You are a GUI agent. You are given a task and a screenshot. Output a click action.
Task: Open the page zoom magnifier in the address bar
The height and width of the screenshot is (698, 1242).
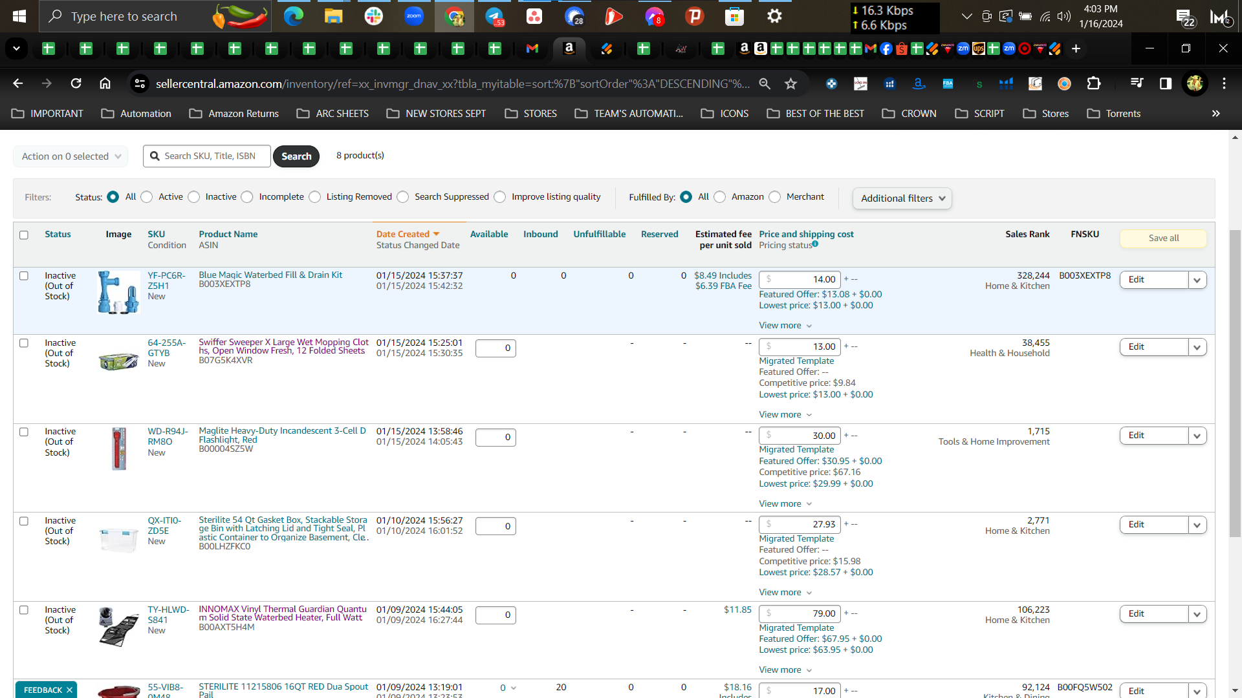765,83
